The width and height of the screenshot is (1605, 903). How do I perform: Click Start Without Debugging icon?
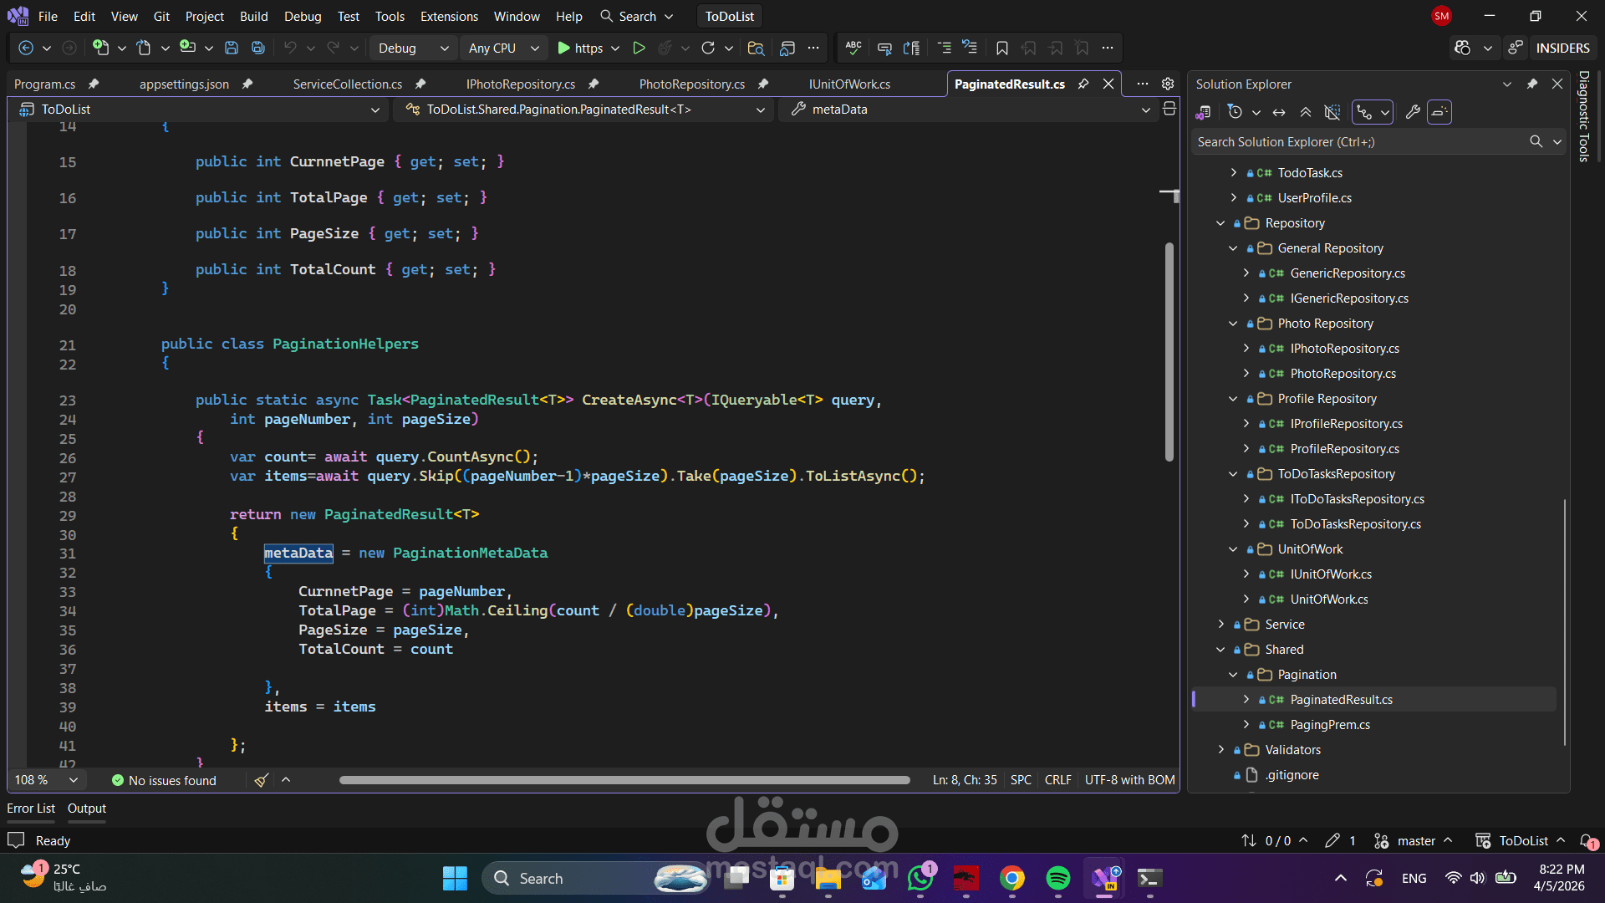(x=639, y=48)
